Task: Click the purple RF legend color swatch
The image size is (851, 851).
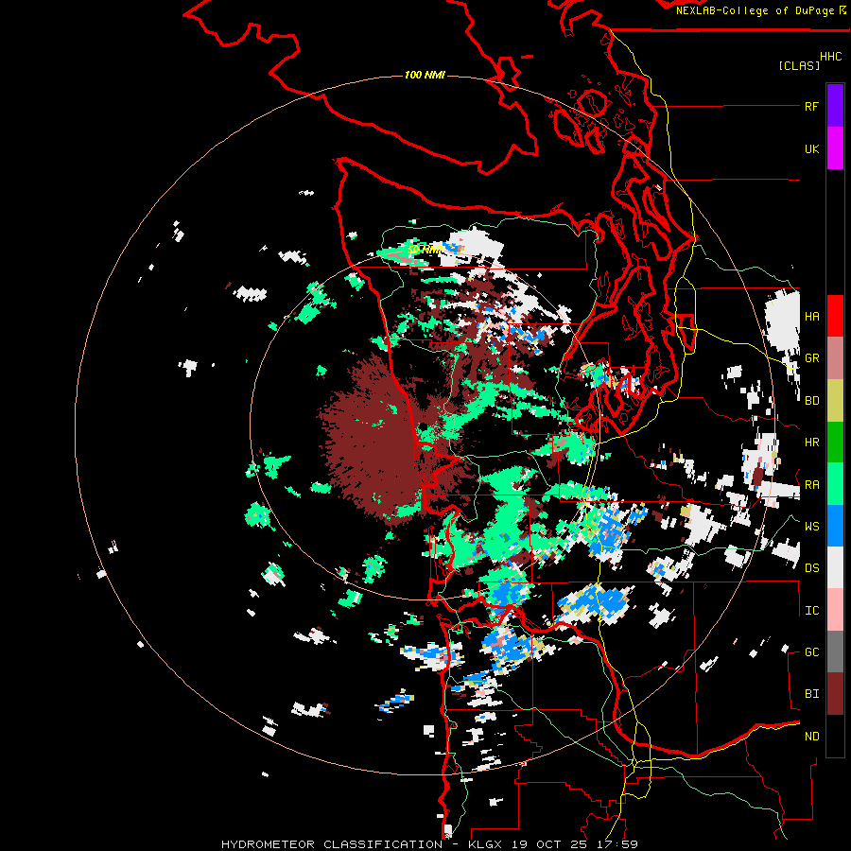Action: point(835,106)
